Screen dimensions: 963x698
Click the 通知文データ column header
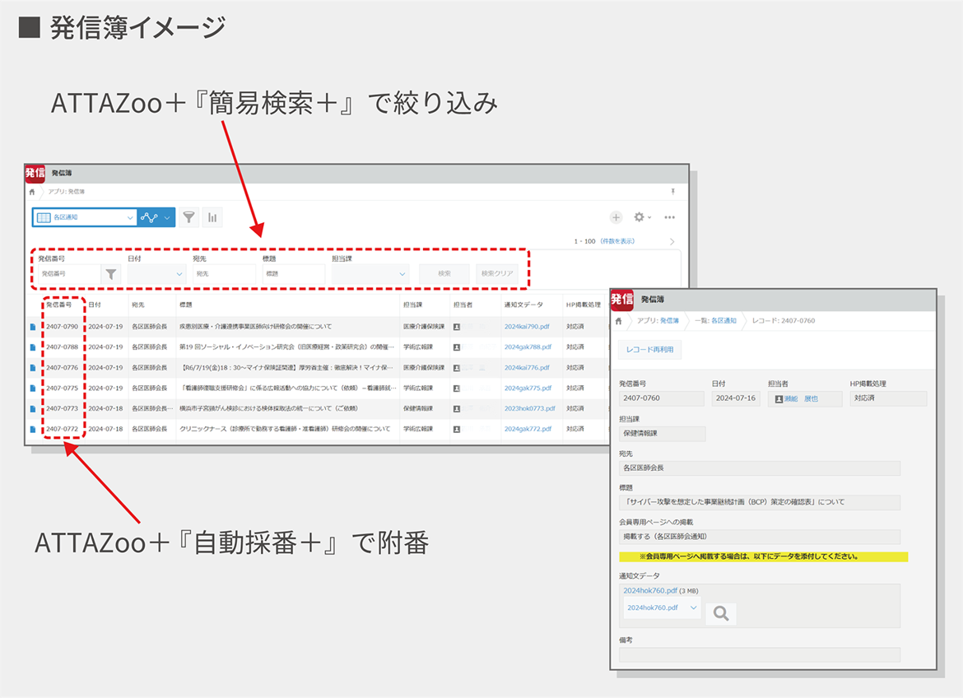[523, 305]
